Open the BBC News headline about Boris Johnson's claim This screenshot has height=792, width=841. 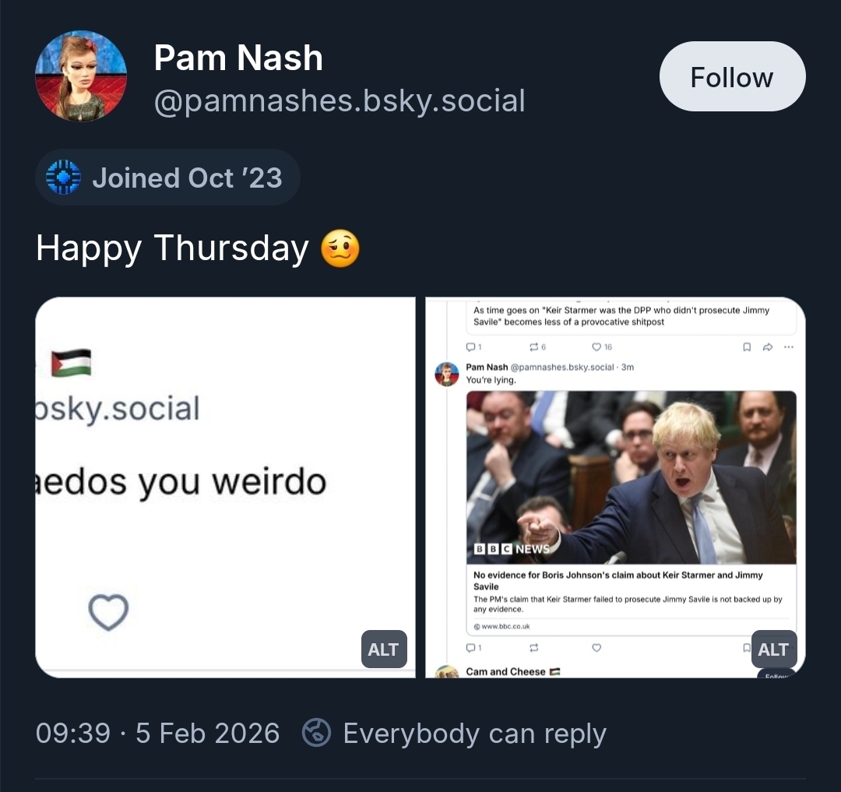(x=618, y=580)
